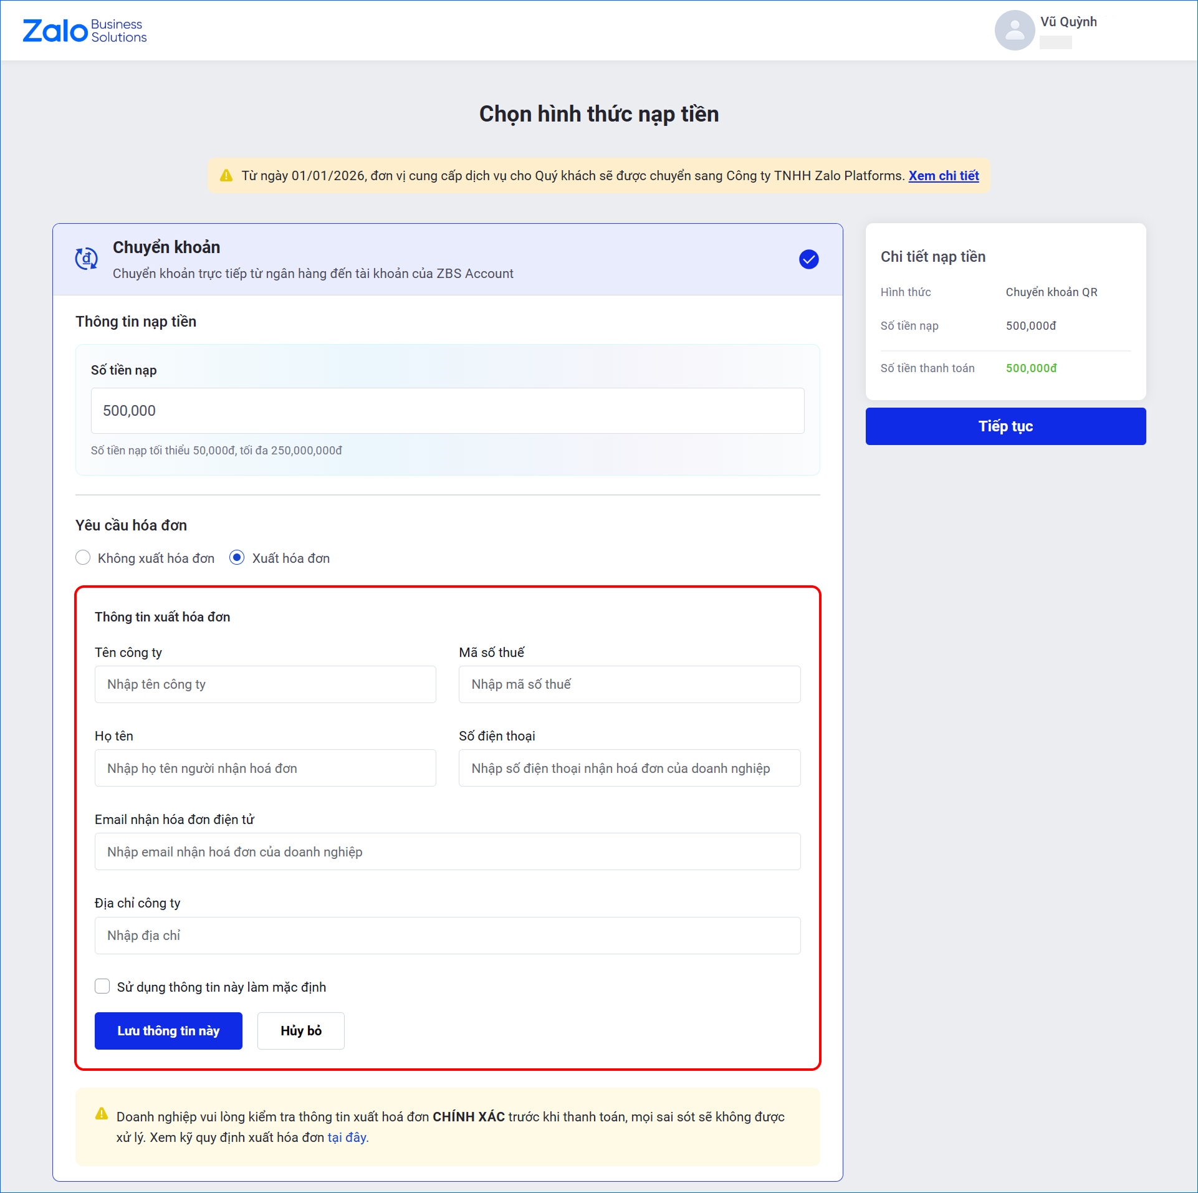The image size is (1198, 1193).
Task: Click the Email nhận hóa đơn field
Action: pyautogui.click(x=447, y=851)
